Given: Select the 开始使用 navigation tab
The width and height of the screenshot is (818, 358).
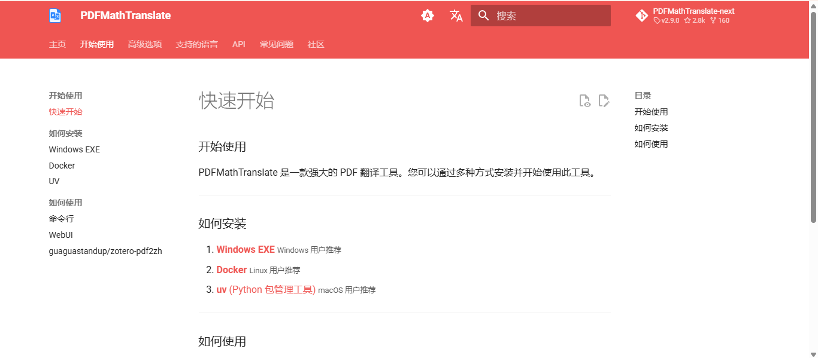Looking at the screenshot, I should (x=97, y=44).
